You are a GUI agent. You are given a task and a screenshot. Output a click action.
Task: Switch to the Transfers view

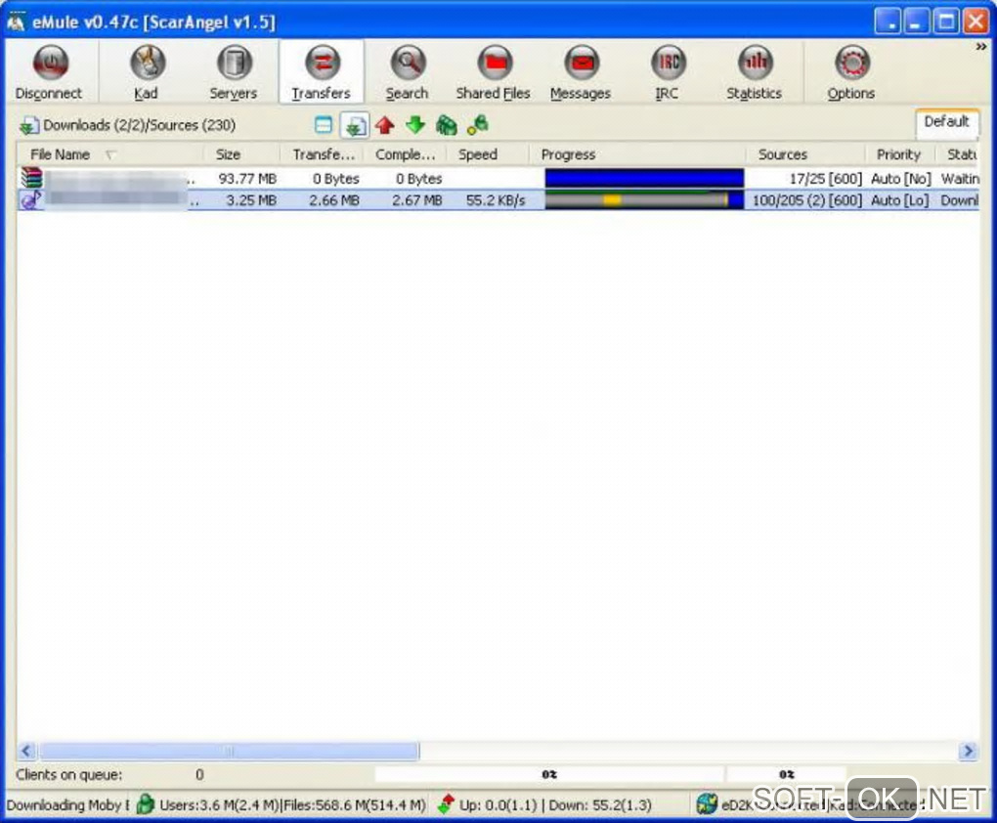point(322,72)
